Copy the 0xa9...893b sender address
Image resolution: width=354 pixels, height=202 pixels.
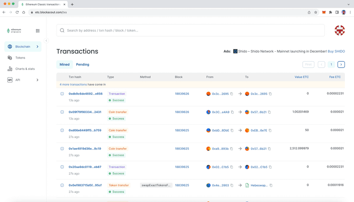232,149
